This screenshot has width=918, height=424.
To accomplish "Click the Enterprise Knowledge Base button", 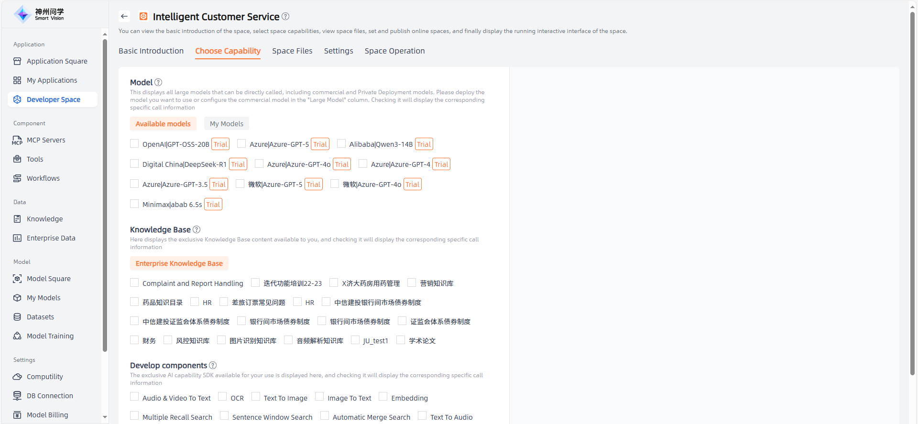I will [x=179, y=263].
